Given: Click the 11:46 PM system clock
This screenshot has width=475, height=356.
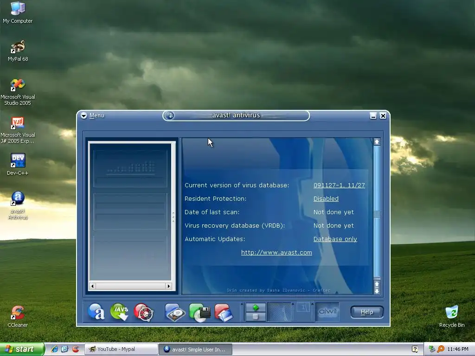Looking at the screenshot, I should coord(458,349).
